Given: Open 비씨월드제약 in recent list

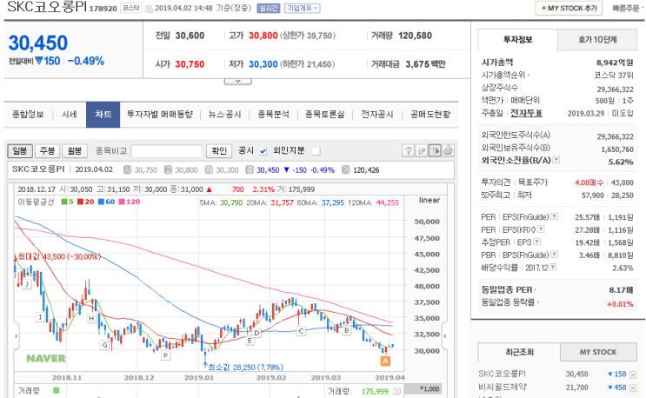Looking at the screenshot, I should pyautogui.click(x=503, y=388).
